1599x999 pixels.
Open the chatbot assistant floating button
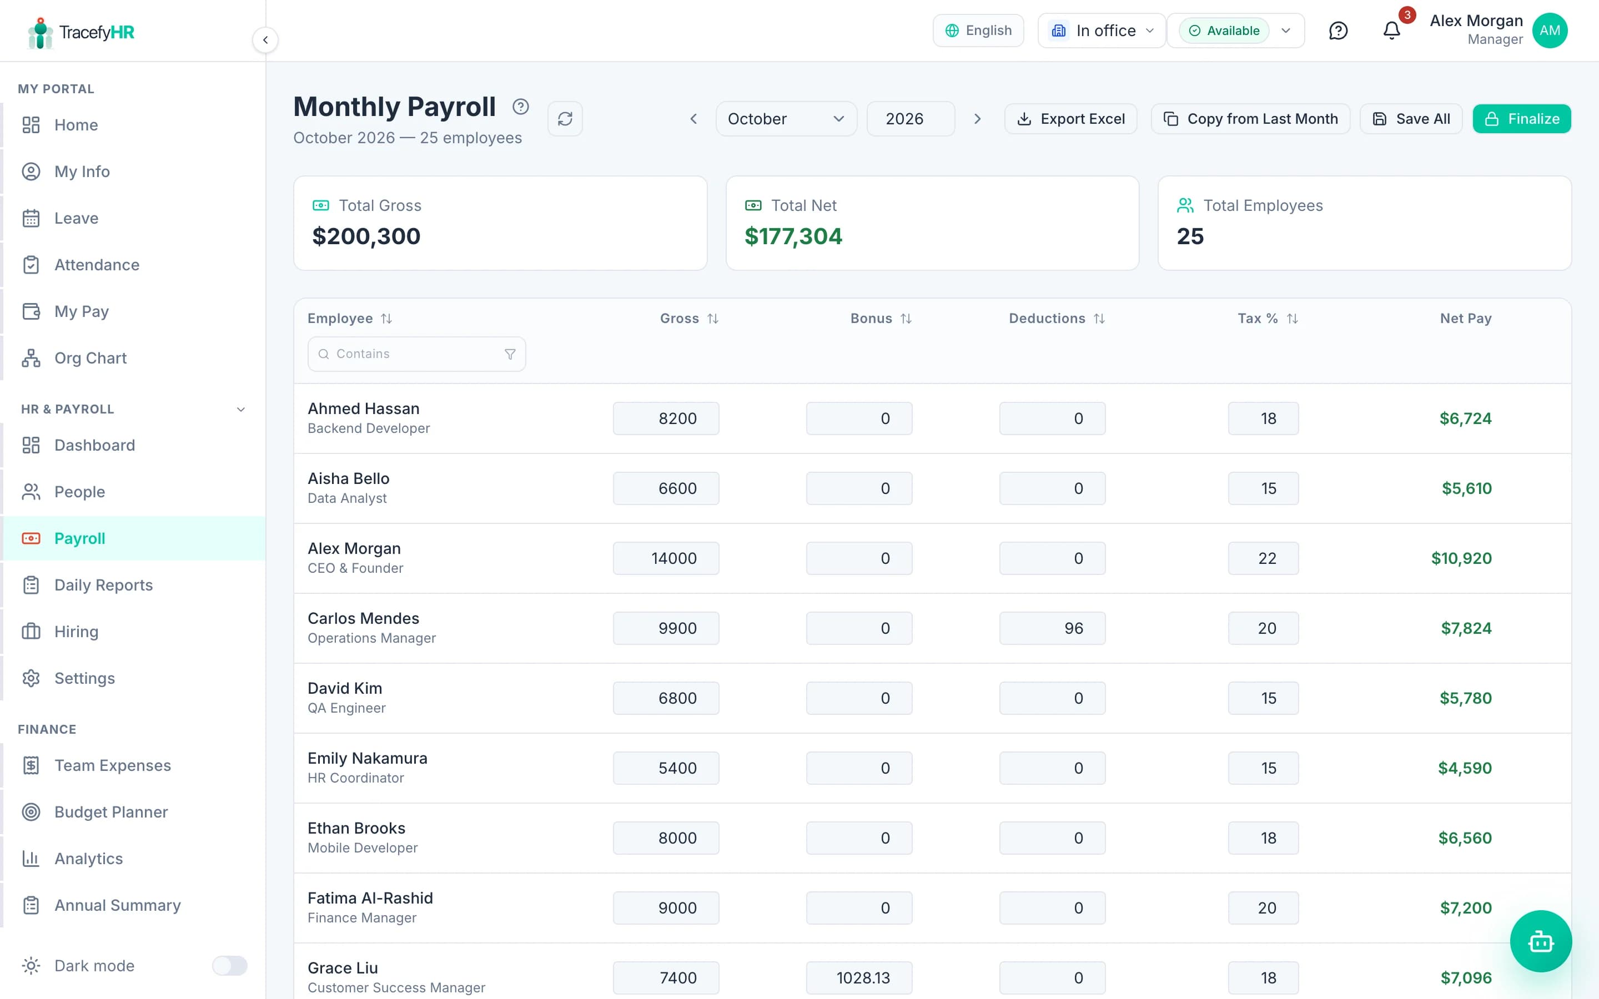point(1540,941)
